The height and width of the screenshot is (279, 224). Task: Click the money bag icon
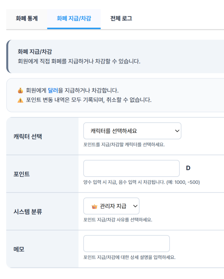pos(20,91)
